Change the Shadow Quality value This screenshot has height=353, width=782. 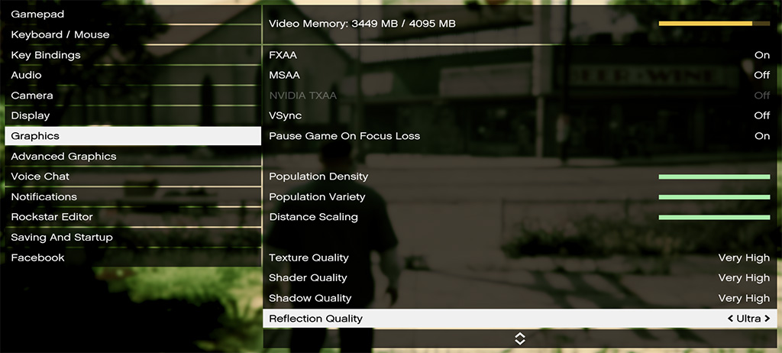click(743, 299)
